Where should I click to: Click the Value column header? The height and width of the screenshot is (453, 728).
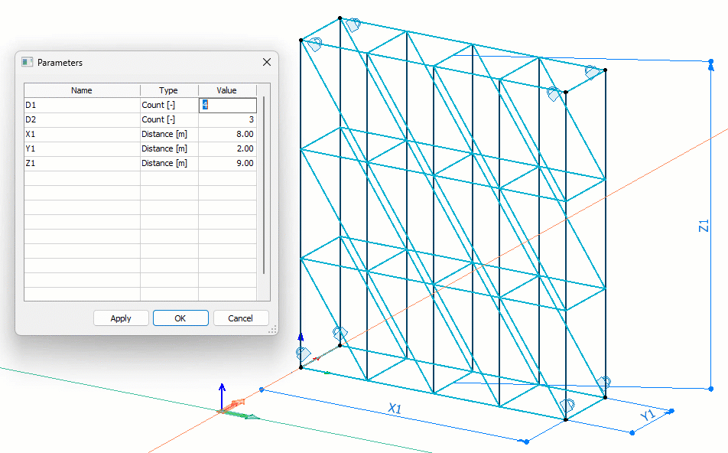pos(227,90)
